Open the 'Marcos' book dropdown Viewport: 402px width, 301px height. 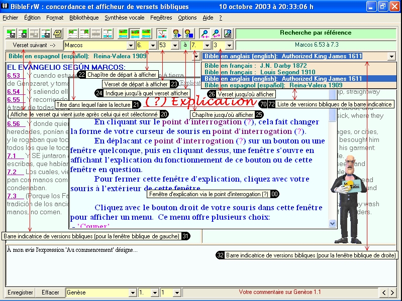point(131,46)
